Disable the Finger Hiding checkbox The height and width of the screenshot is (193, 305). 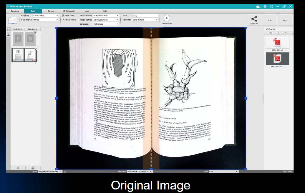tap(63, 20)
